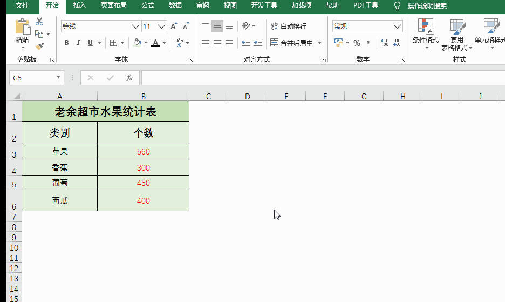
Task: Switch to the 开发工具 tab
Action: tap(264, 5)
